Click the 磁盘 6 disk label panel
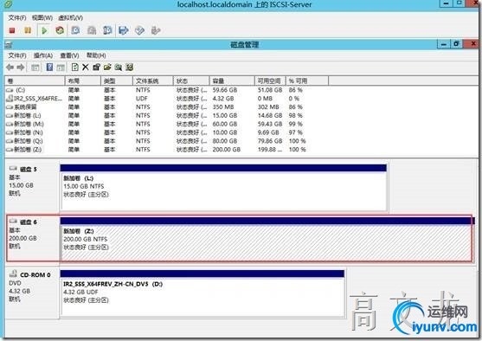The image size is (482, 341). pos(33,239)
